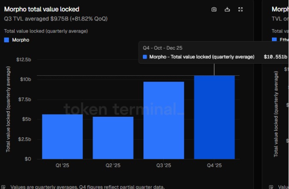This screenshot has height=189, width=289.
Task: Click the camera screenshot icon
Action: [214, 9]
